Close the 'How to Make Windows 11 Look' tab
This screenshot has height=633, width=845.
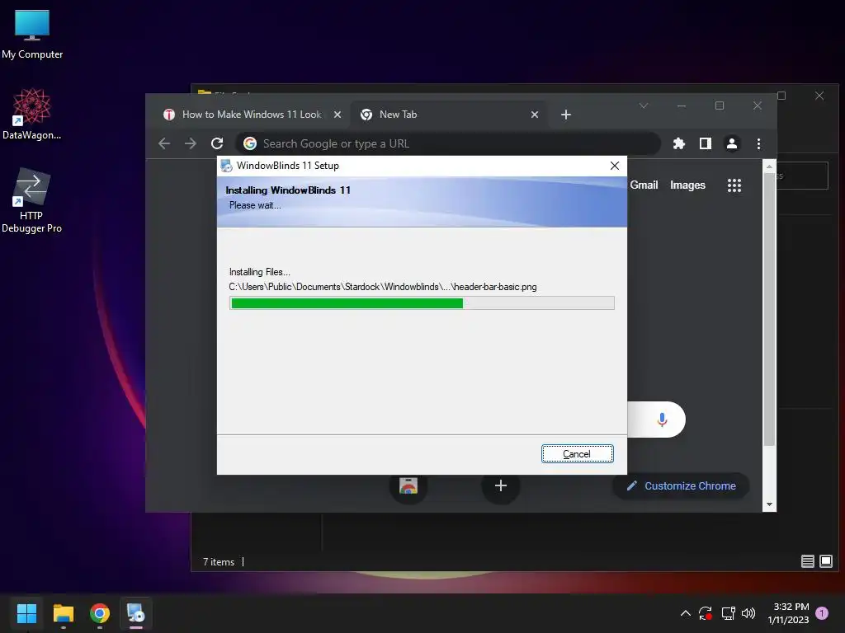[x=338, y=115]
